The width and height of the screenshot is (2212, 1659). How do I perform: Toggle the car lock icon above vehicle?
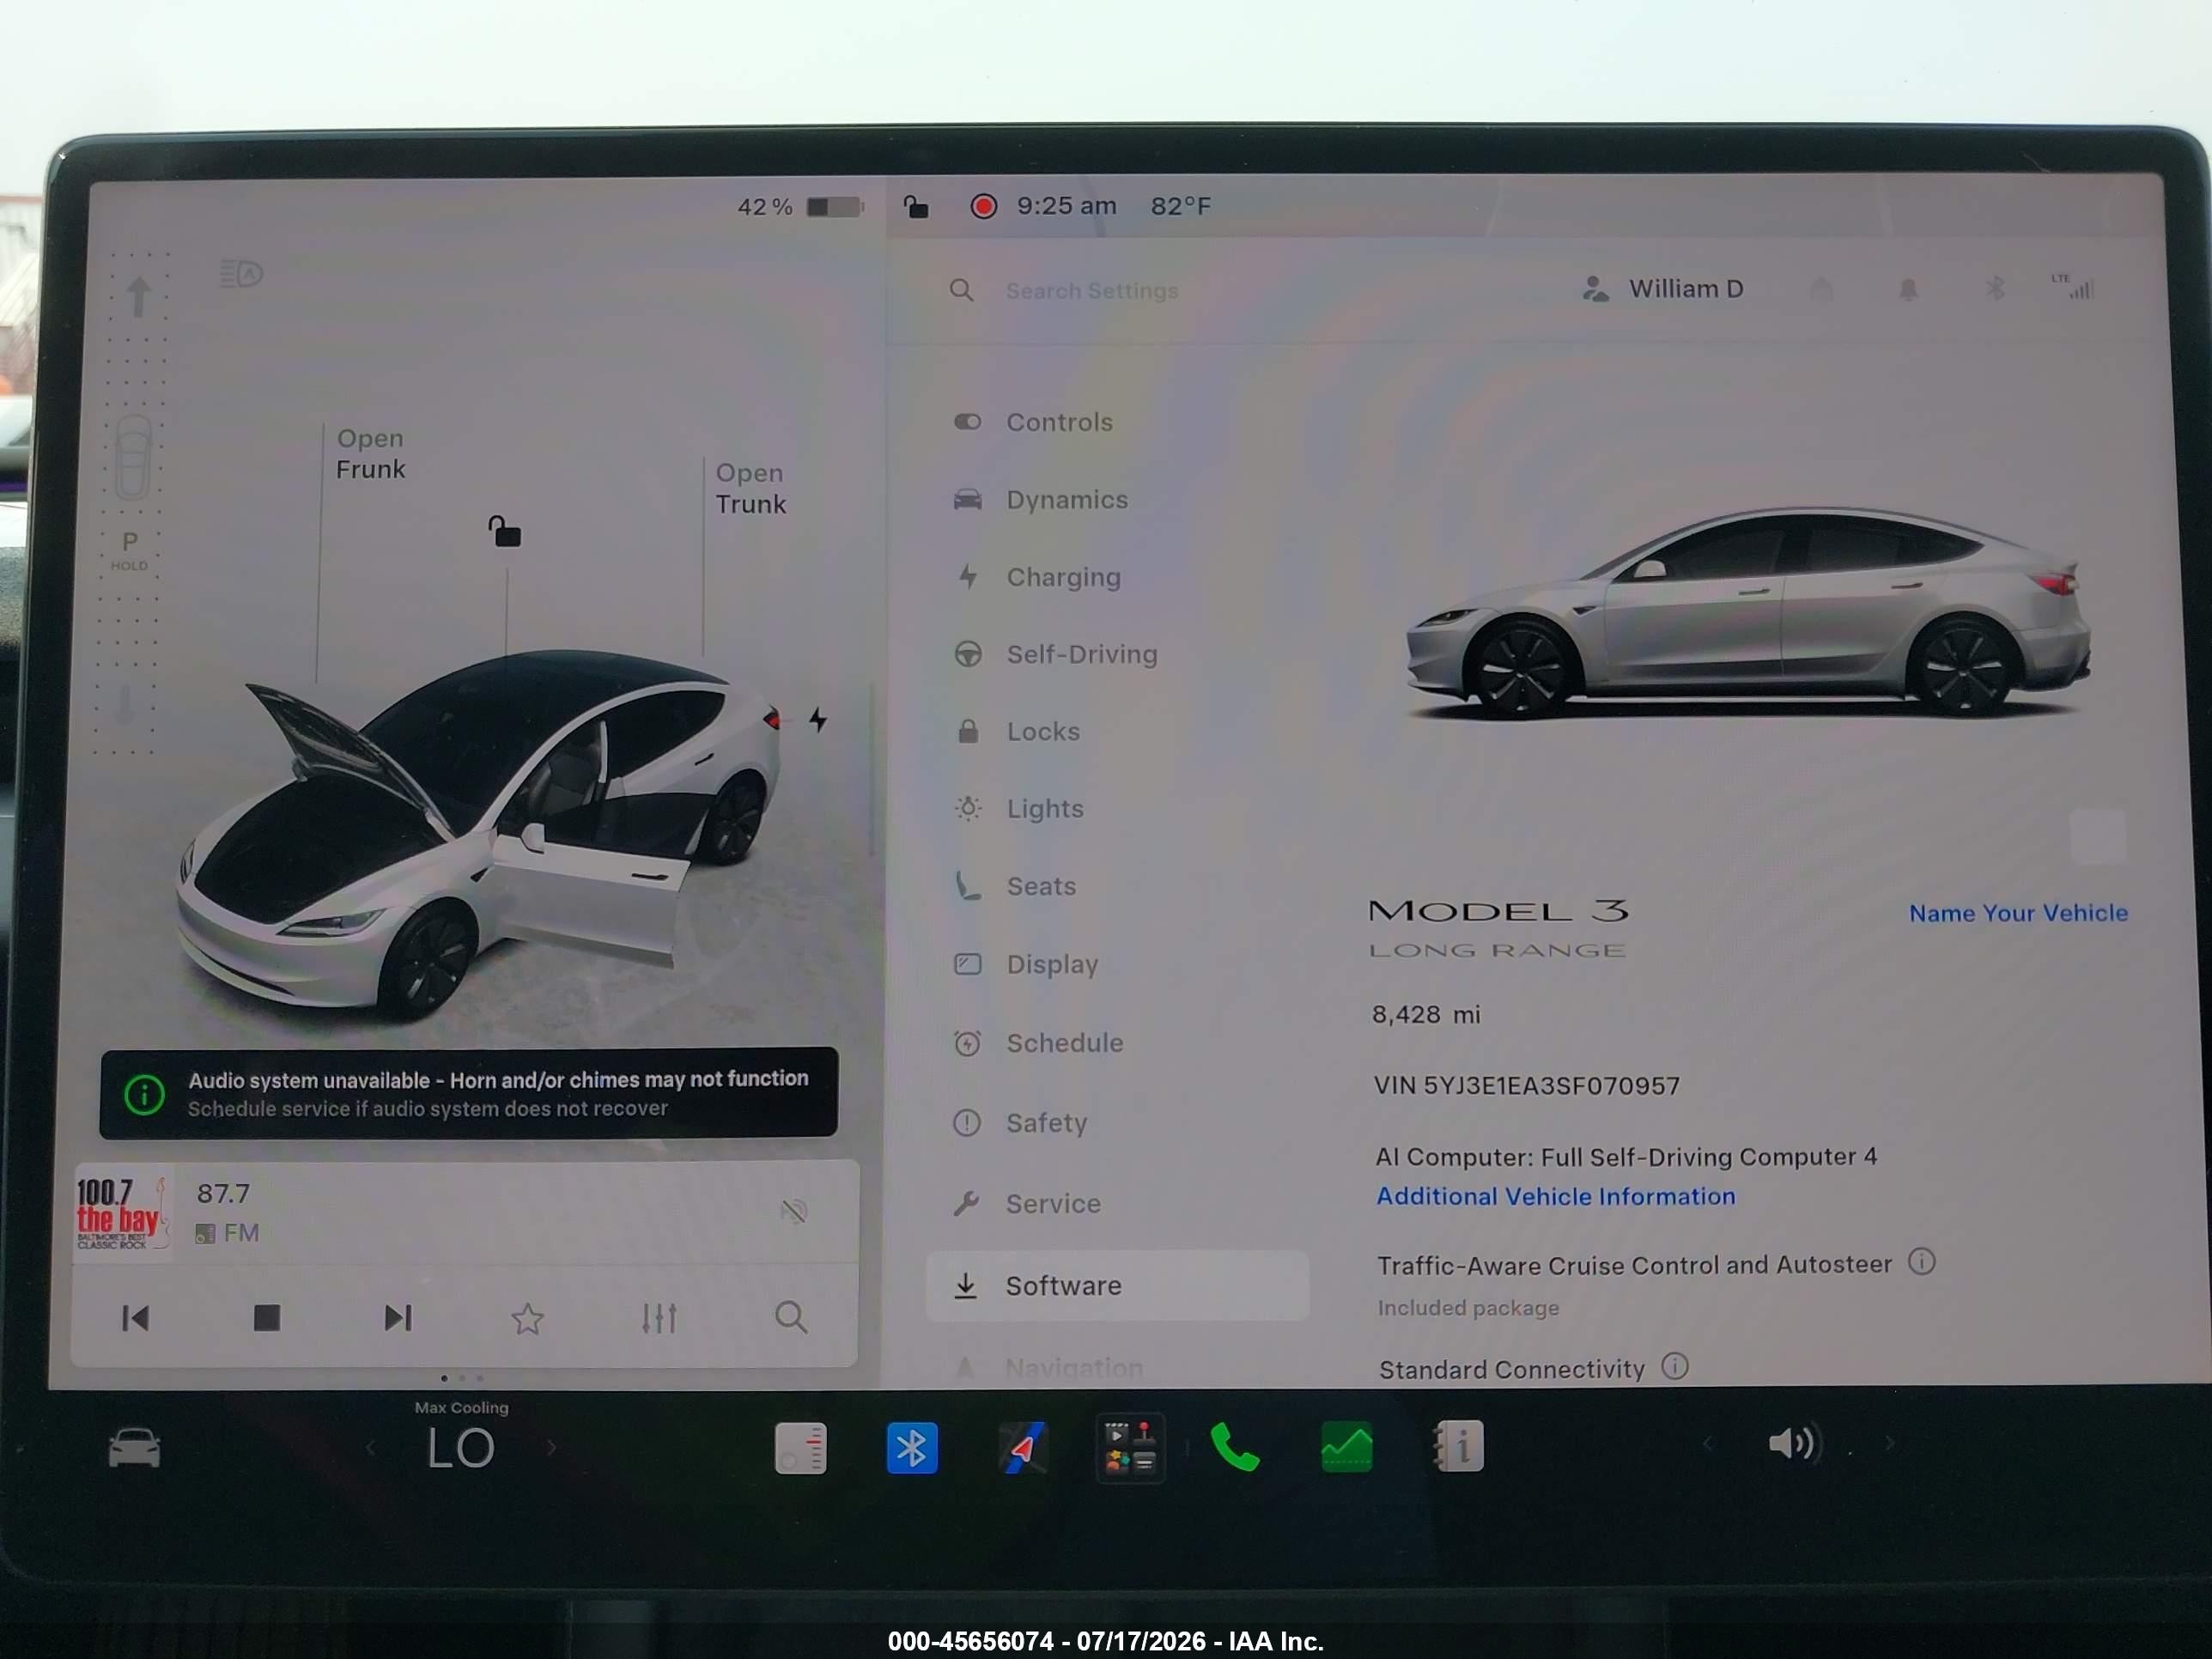tap(504, 531)
